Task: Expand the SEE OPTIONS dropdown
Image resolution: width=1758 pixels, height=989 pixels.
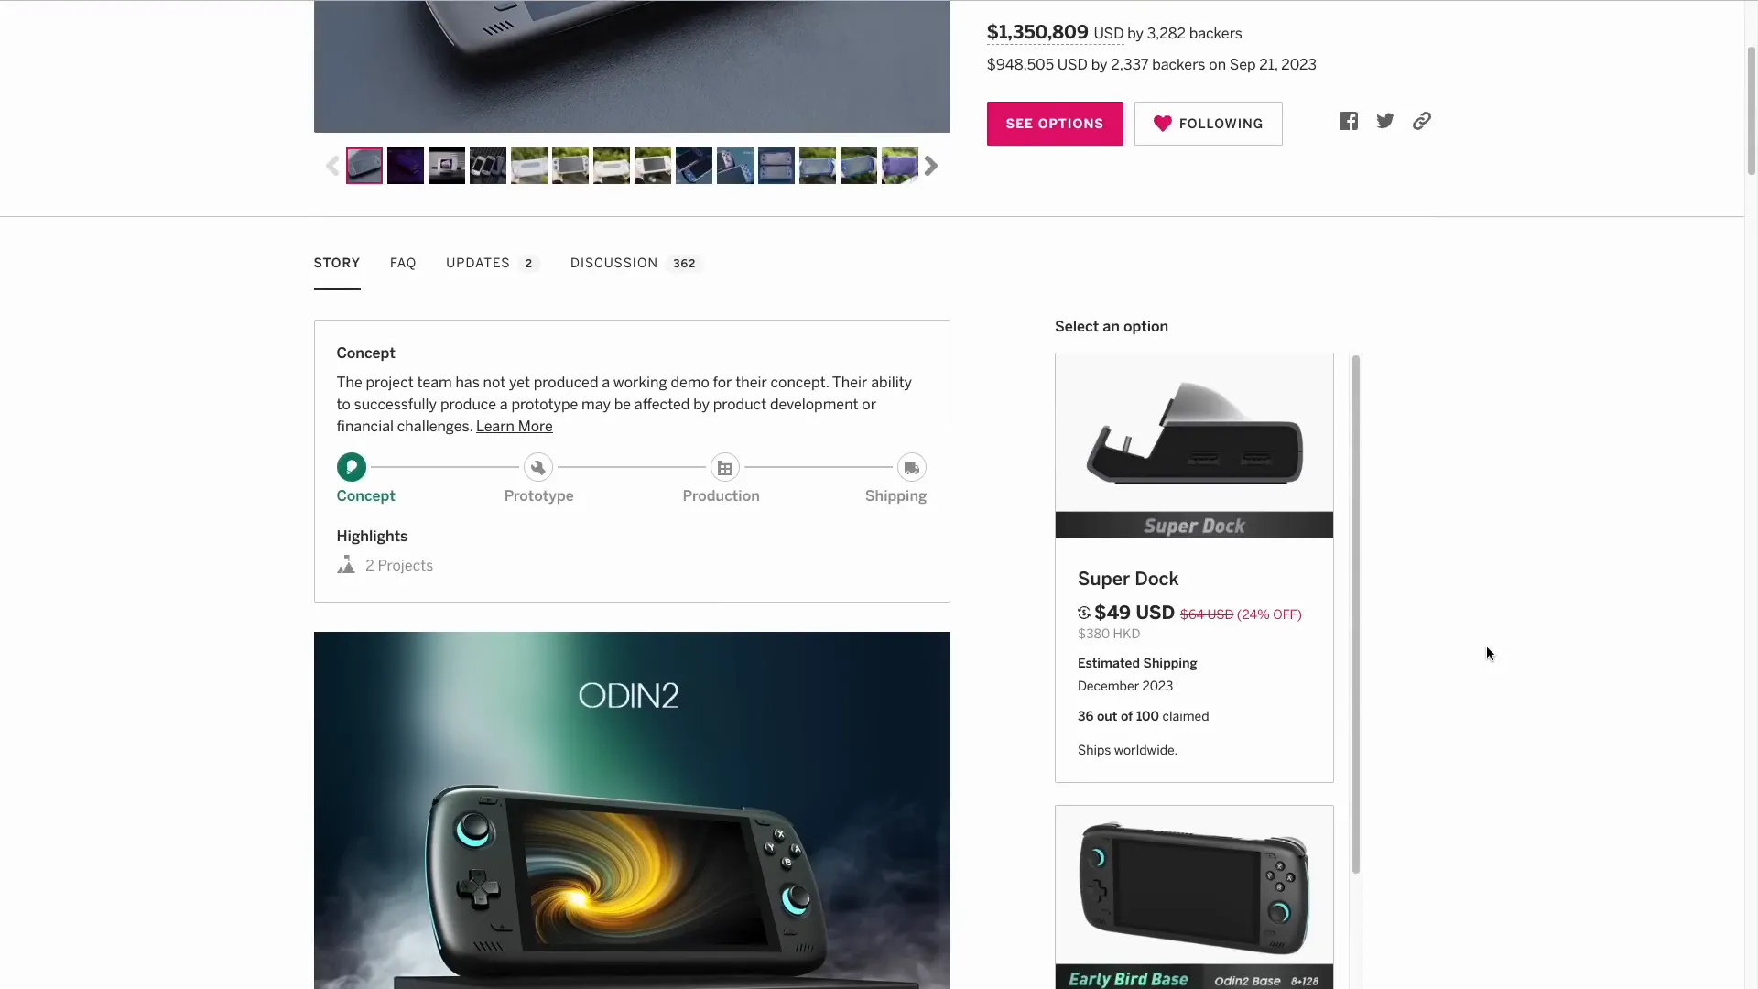Action: coord(1054,122)
